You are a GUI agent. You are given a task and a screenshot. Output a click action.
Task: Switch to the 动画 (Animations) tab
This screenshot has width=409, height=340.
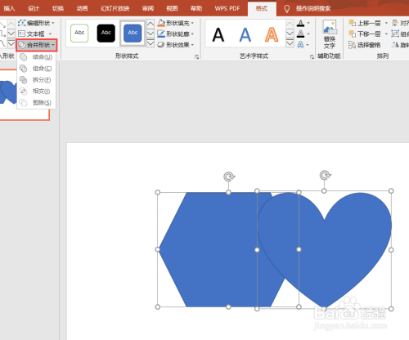coord(82,8)
